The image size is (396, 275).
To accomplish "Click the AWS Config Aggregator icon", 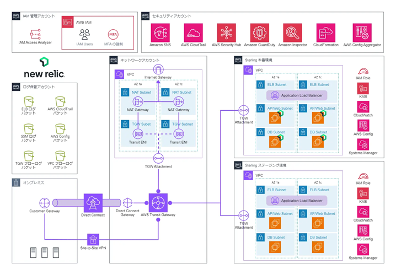I will [362, 33].
